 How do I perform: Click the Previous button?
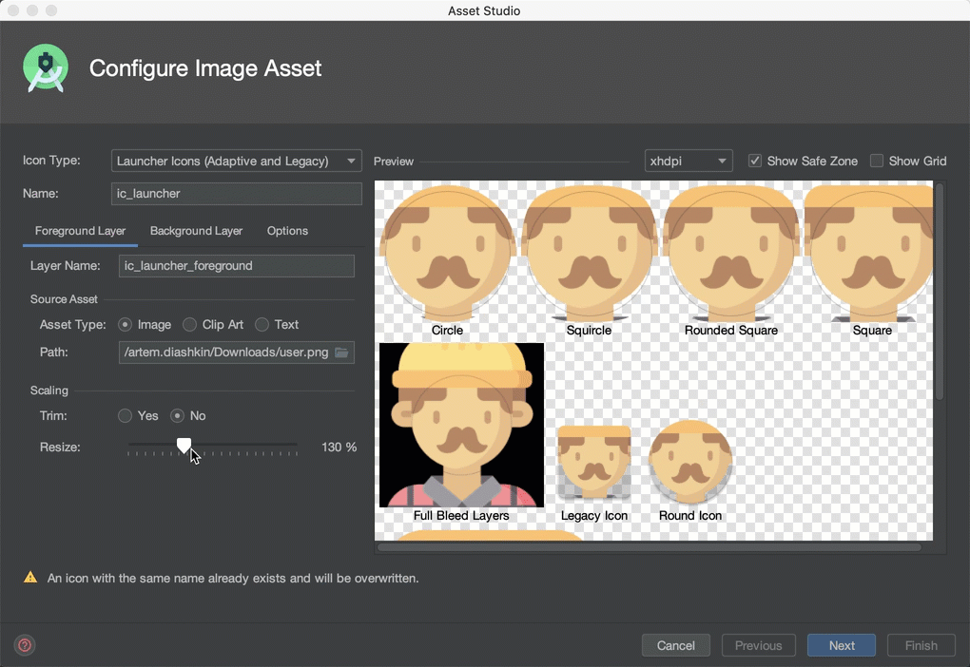pos(759,645)
